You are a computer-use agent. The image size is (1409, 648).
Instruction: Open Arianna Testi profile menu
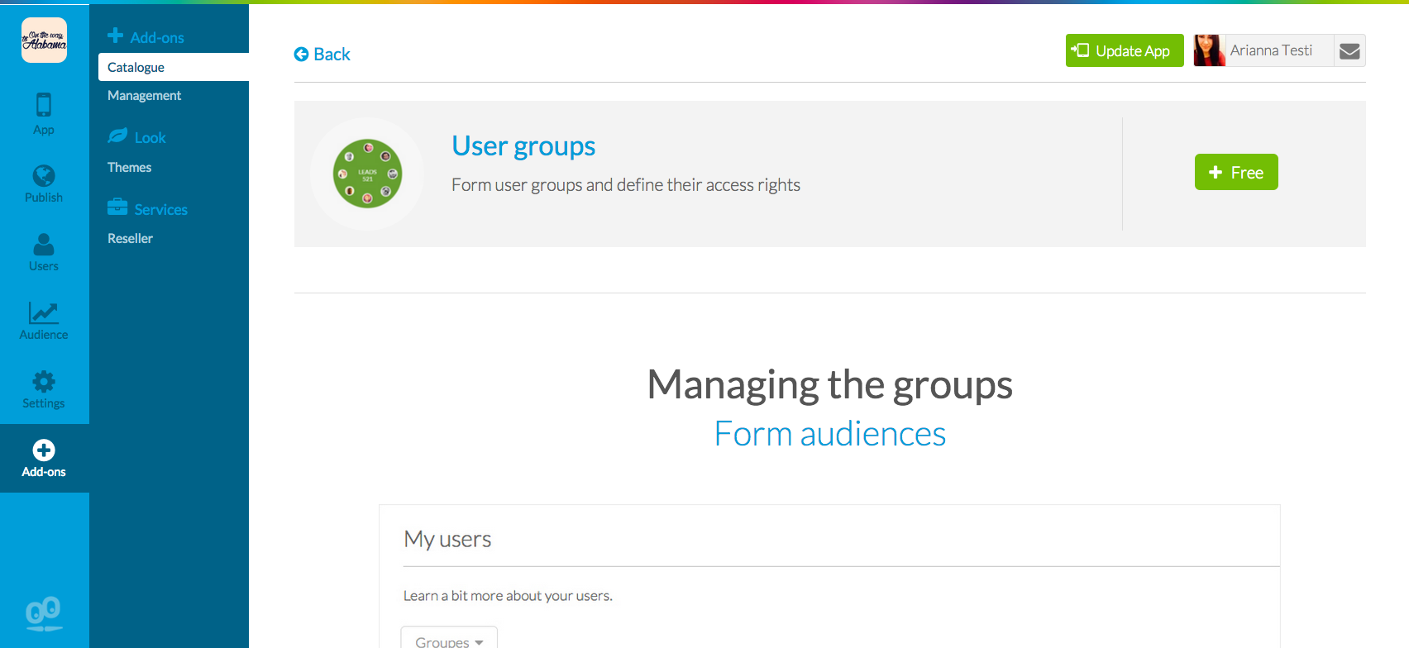tap(1263, 51)
